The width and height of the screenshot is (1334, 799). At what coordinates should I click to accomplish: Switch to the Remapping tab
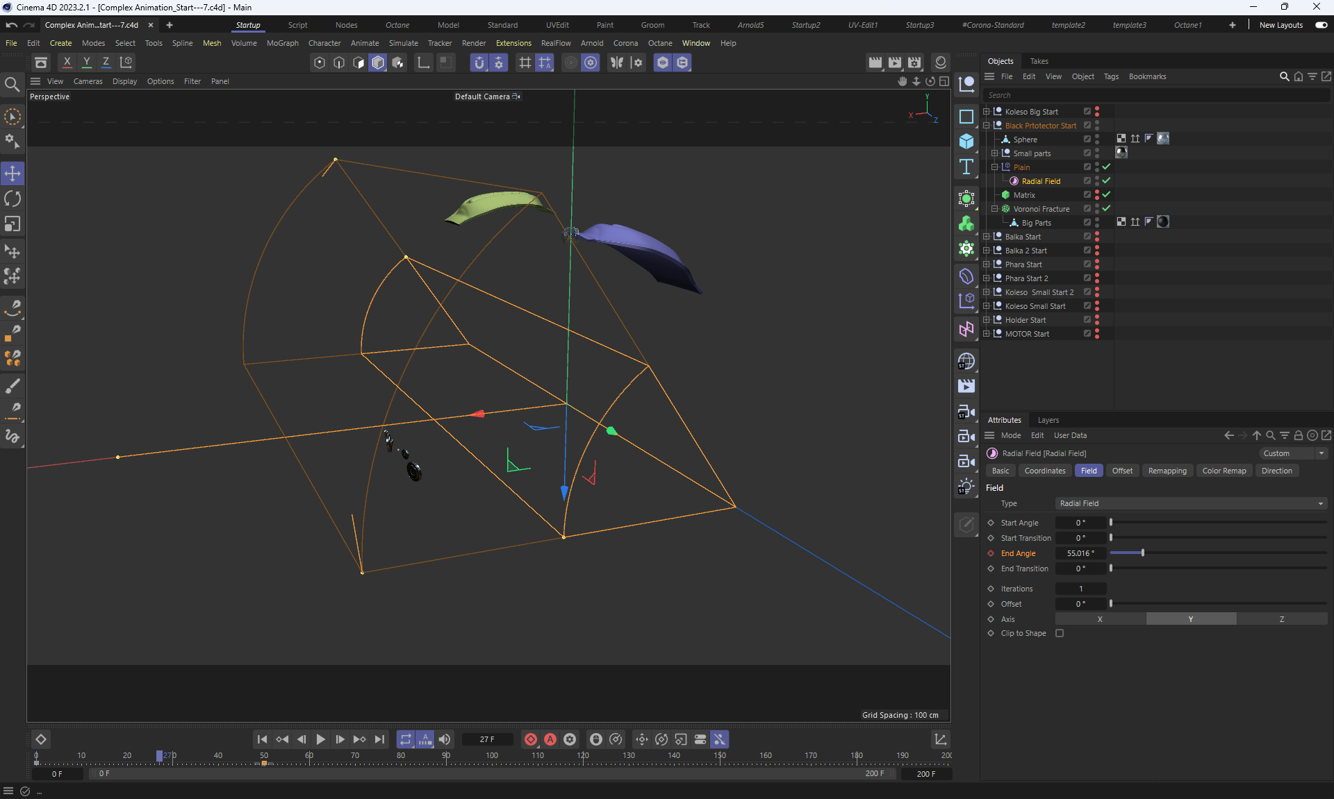click(1167, 471)
